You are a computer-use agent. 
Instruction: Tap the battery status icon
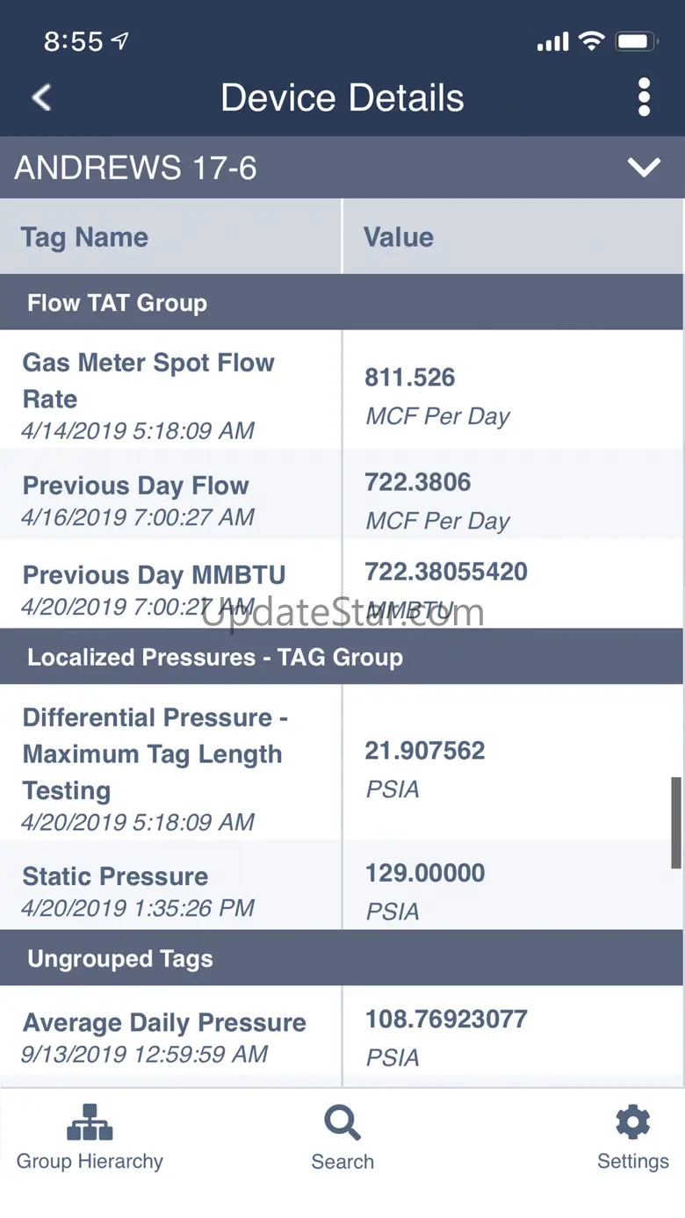(x=637, y=41)
